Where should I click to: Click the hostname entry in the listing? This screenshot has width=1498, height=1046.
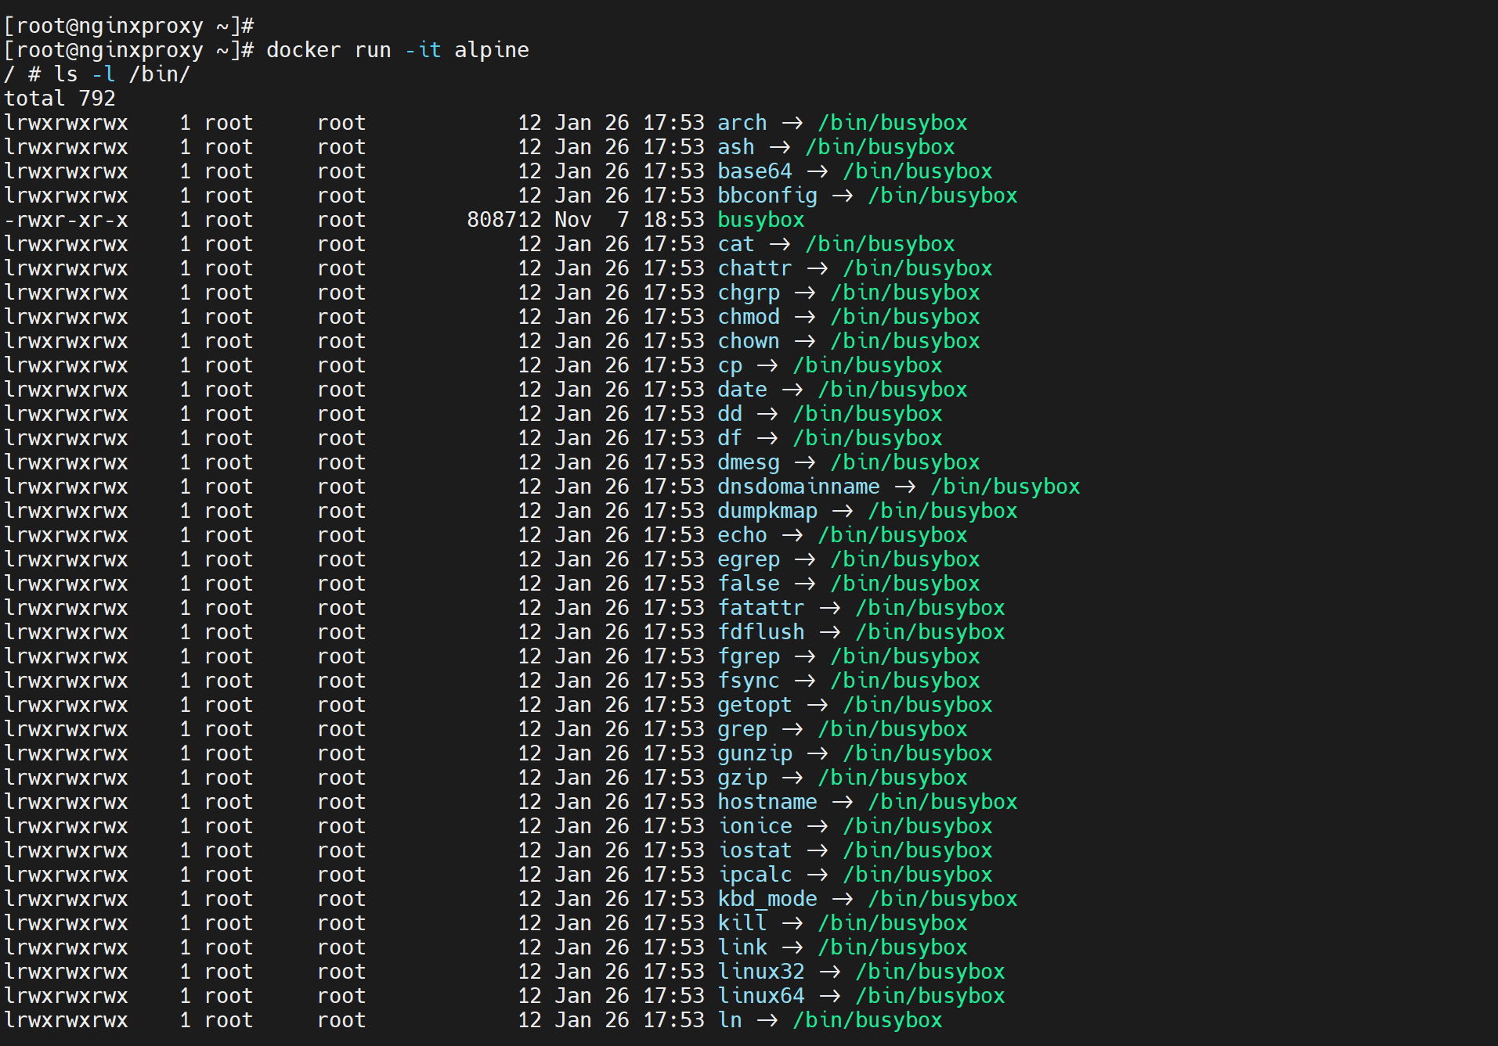coord(767,802)
